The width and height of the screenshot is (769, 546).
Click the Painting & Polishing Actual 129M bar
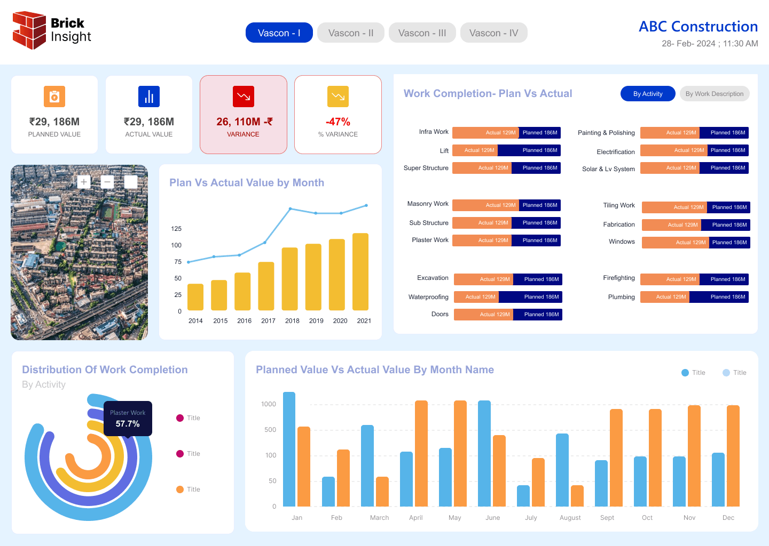[x=670, y=133]
